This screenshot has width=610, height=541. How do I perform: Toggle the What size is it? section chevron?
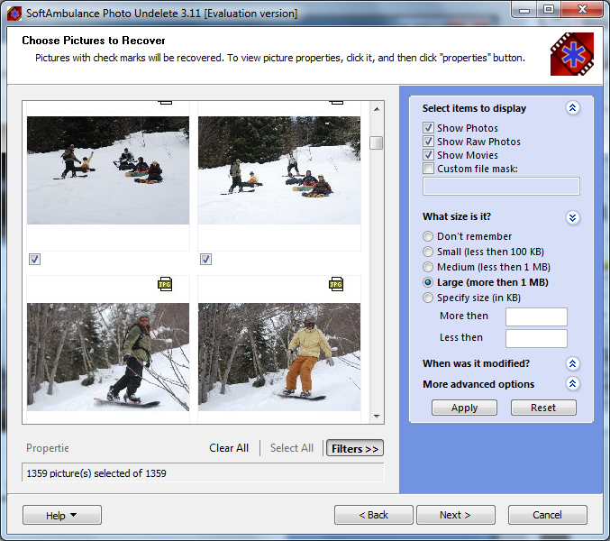point(573,217)
